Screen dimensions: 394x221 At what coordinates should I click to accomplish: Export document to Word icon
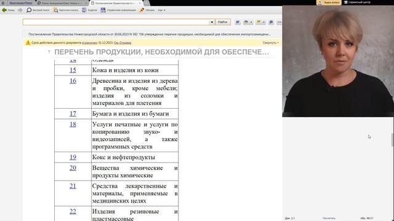pos(238,22)
